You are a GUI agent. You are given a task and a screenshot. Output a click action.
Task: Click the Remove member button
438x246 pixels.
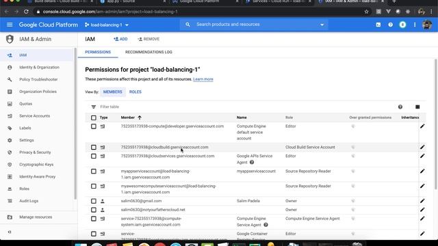click(x=149, y=39)
